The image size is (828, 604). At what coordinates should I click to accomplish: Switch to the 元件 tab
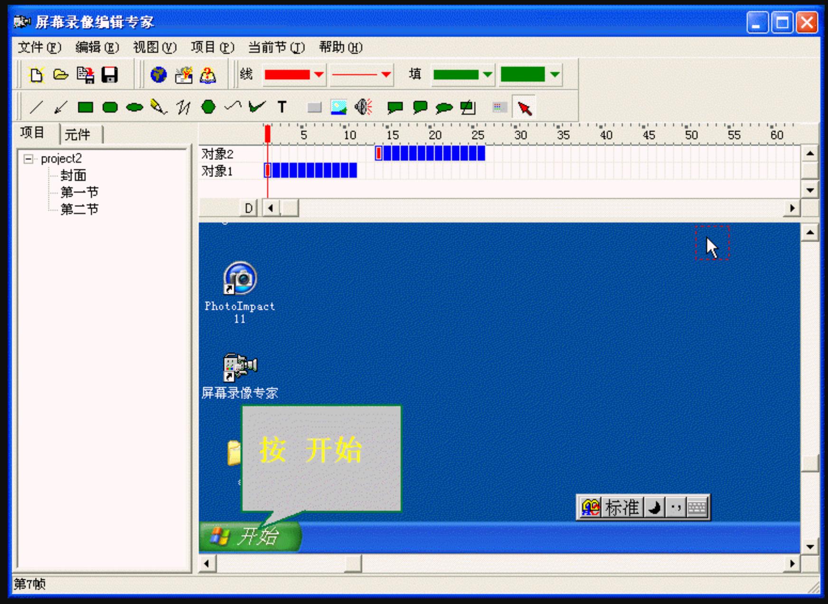coord(78,134)
